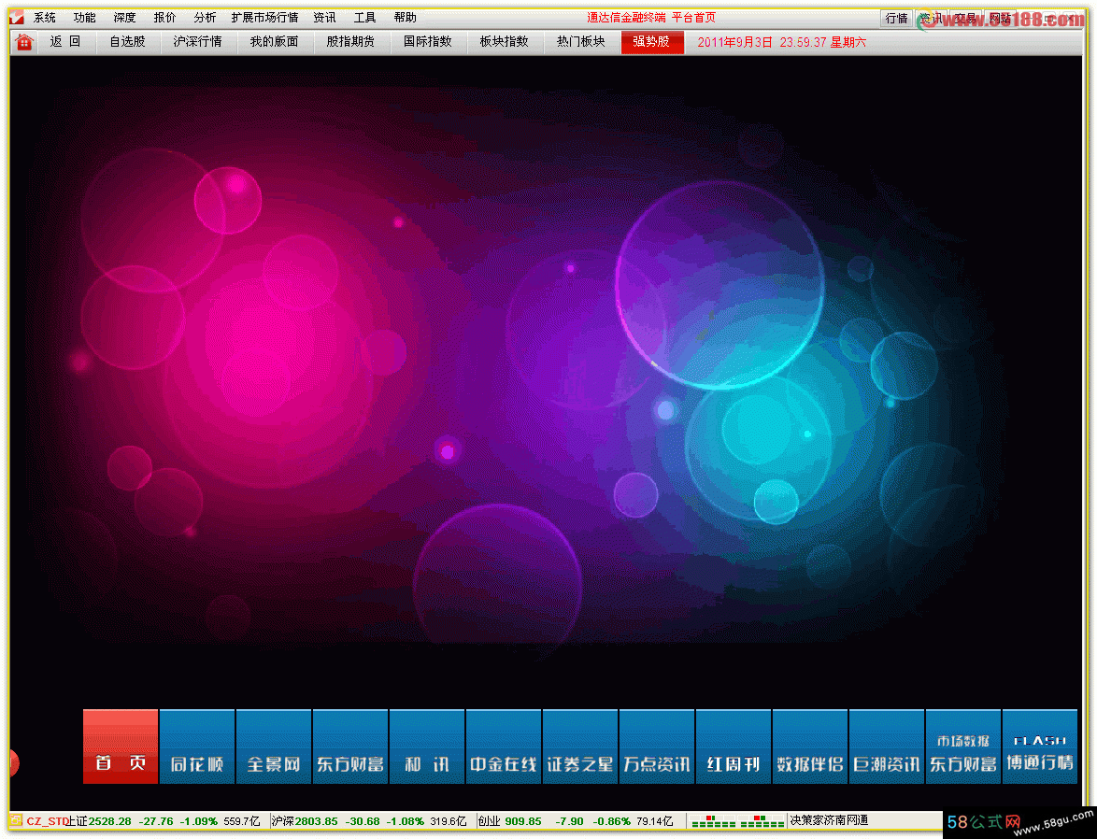Click the 上证 change value -27.76
Screen dimensions: 1097x839
156,821
